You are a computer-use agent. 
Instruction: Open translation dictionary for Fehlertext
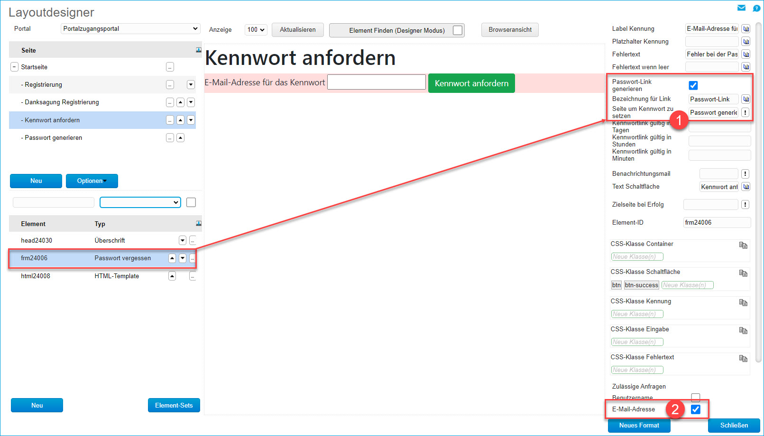(746, 54)
